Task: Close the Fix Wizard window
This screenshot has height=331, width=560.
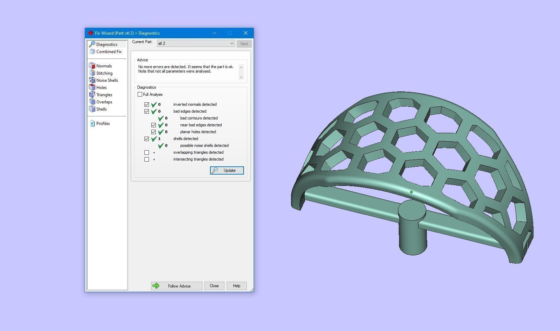Action: (246, 33)
